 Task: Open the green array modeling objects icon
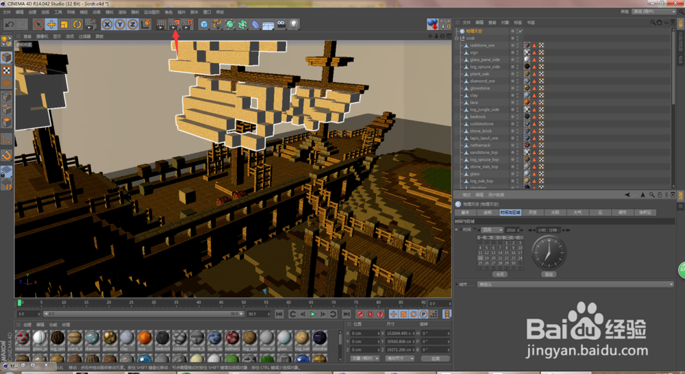pos(242,25)
